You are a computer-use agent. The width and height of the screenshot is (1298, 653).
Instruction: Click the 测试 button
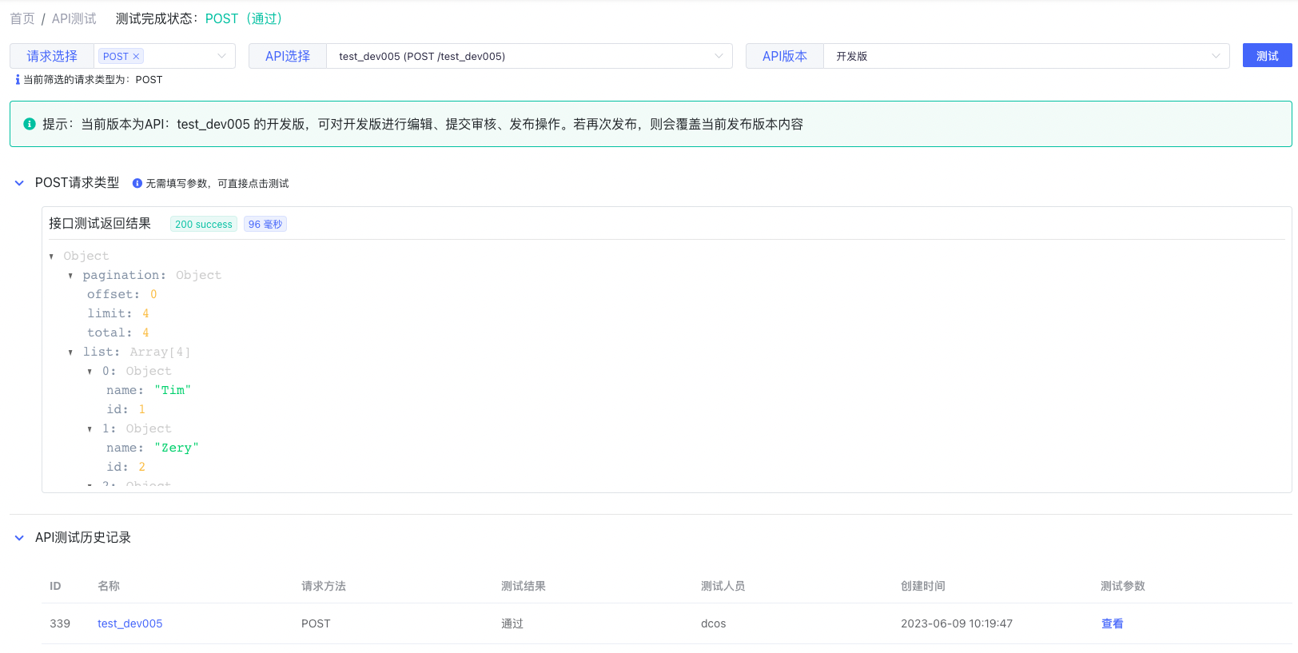click(x=1268, y=55)
